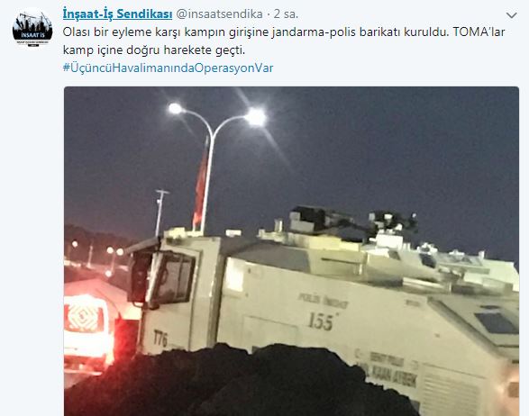529x416 pixels.
Task: Click the "776" marking on the truck cab
Action: point(160,339)
